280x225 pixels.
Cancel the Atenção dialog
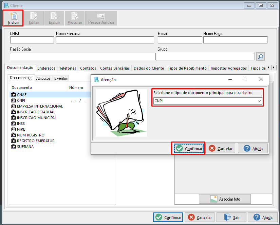click(221, 148)
